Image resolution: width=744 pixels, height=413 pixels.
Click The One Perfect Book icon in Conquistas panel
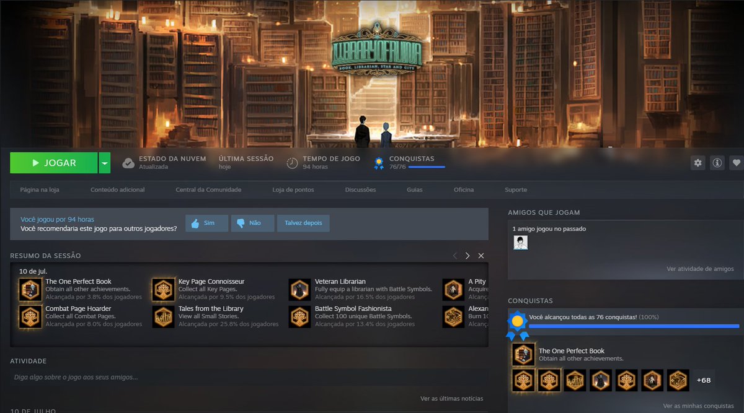tap(524, 355)
